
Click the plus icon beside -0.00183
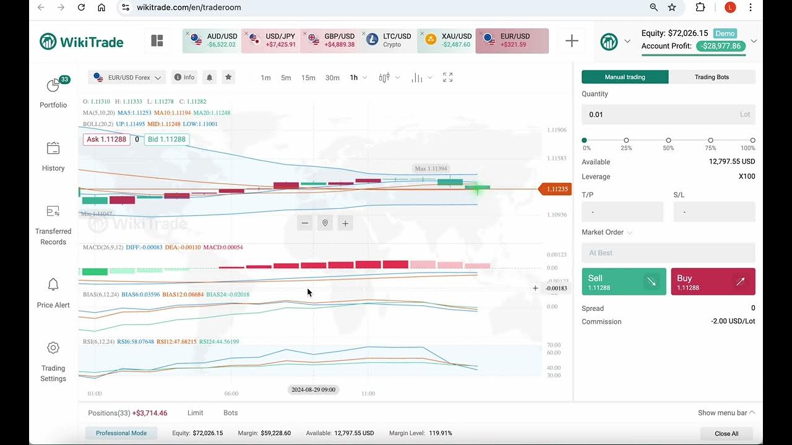(x=535, y=288)
